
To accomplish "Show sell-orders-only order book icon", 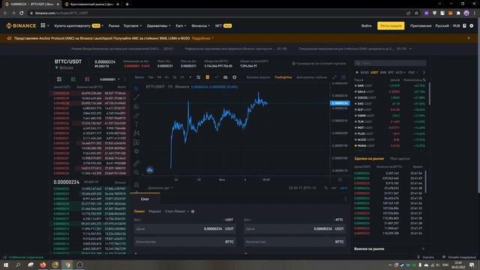I will coord(87,79).
